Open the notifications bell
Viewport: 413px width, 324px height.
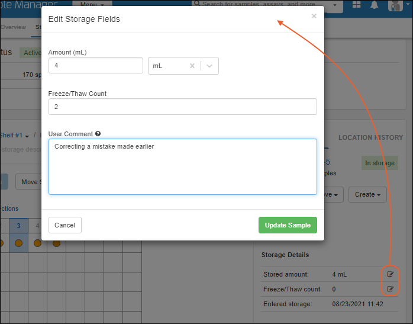click(x=374, y=5)
